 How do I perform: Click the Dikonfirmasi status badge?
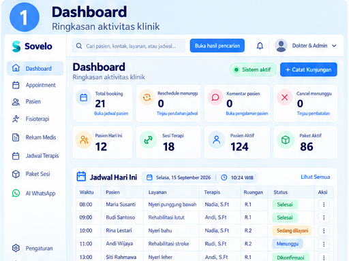pos(290,258)
